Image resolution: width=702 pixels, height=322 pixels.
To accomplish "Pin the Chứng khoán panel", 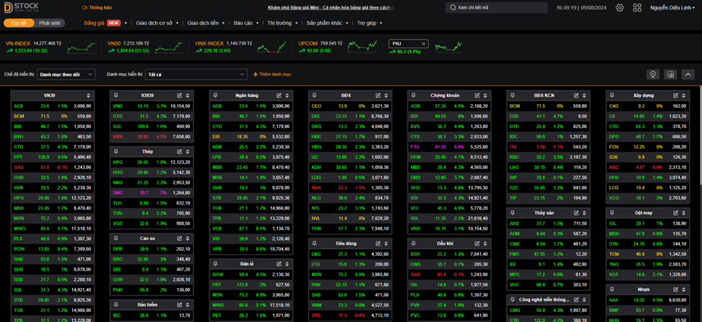I will point(414,96).
